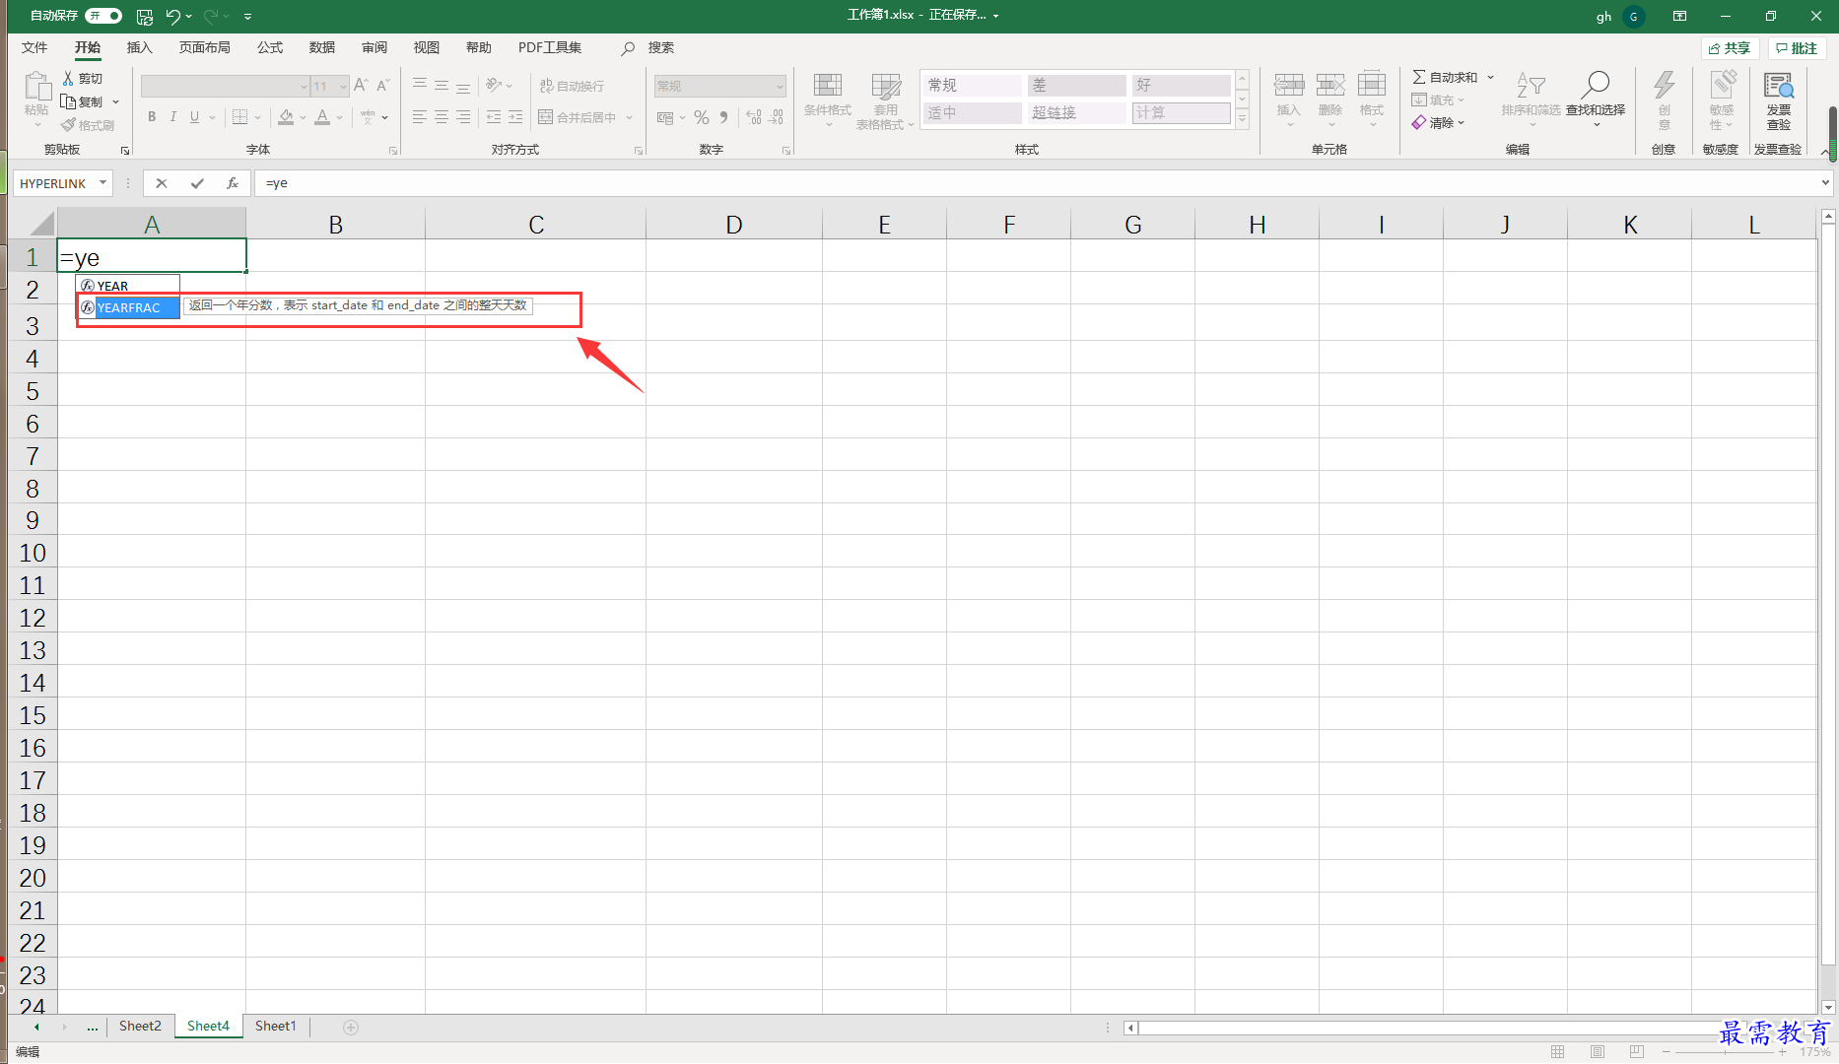Image resolution: width=1839 pixels, height=1064 pixels.
Task: Click the Cancel X formula icon
Action: [x=162, y=183]
